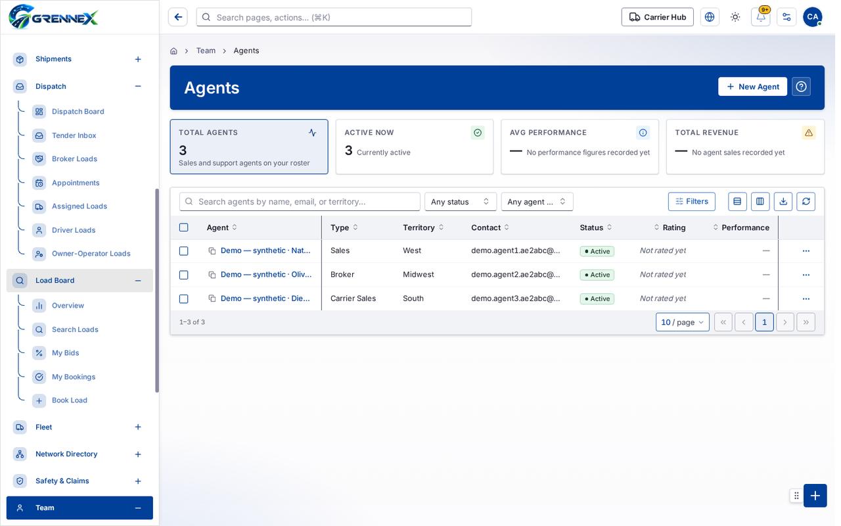Click the sidebar vertical scrollbar
The width and height of the screenshot is (841, 526).
pyautogui.click(x=157, y=291)
